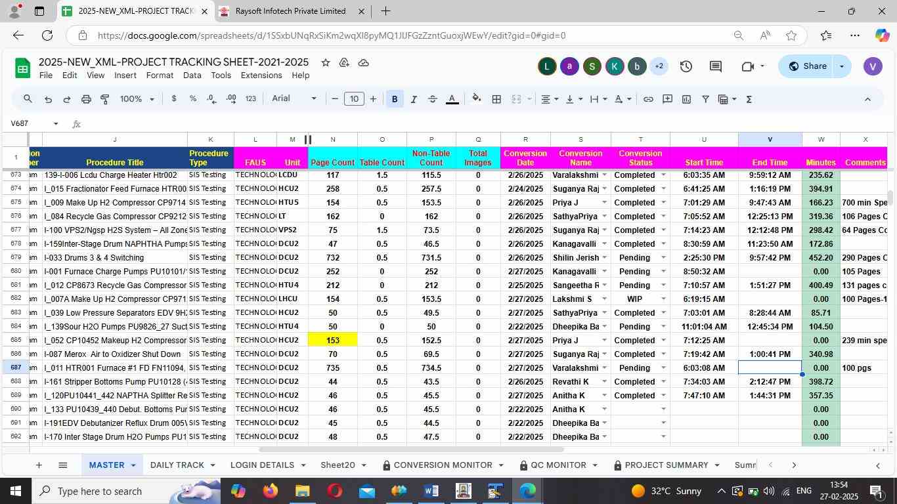Image resolution: width=897 pixels, height=504 pixels.
Task: Switch to the DAILY TRACK sheet tab
Action: (177, 465)
